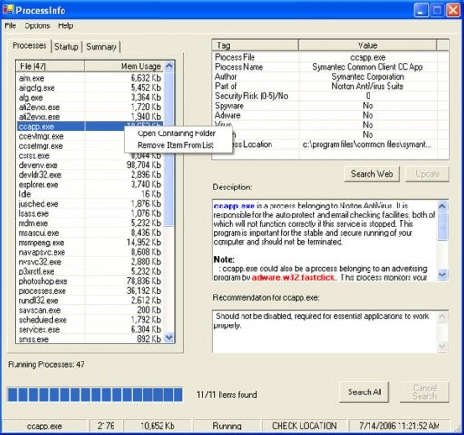Click the CHECK LOCATION status bar cell
This screenshot has height=435, width=464.
[x=304, y=426]
